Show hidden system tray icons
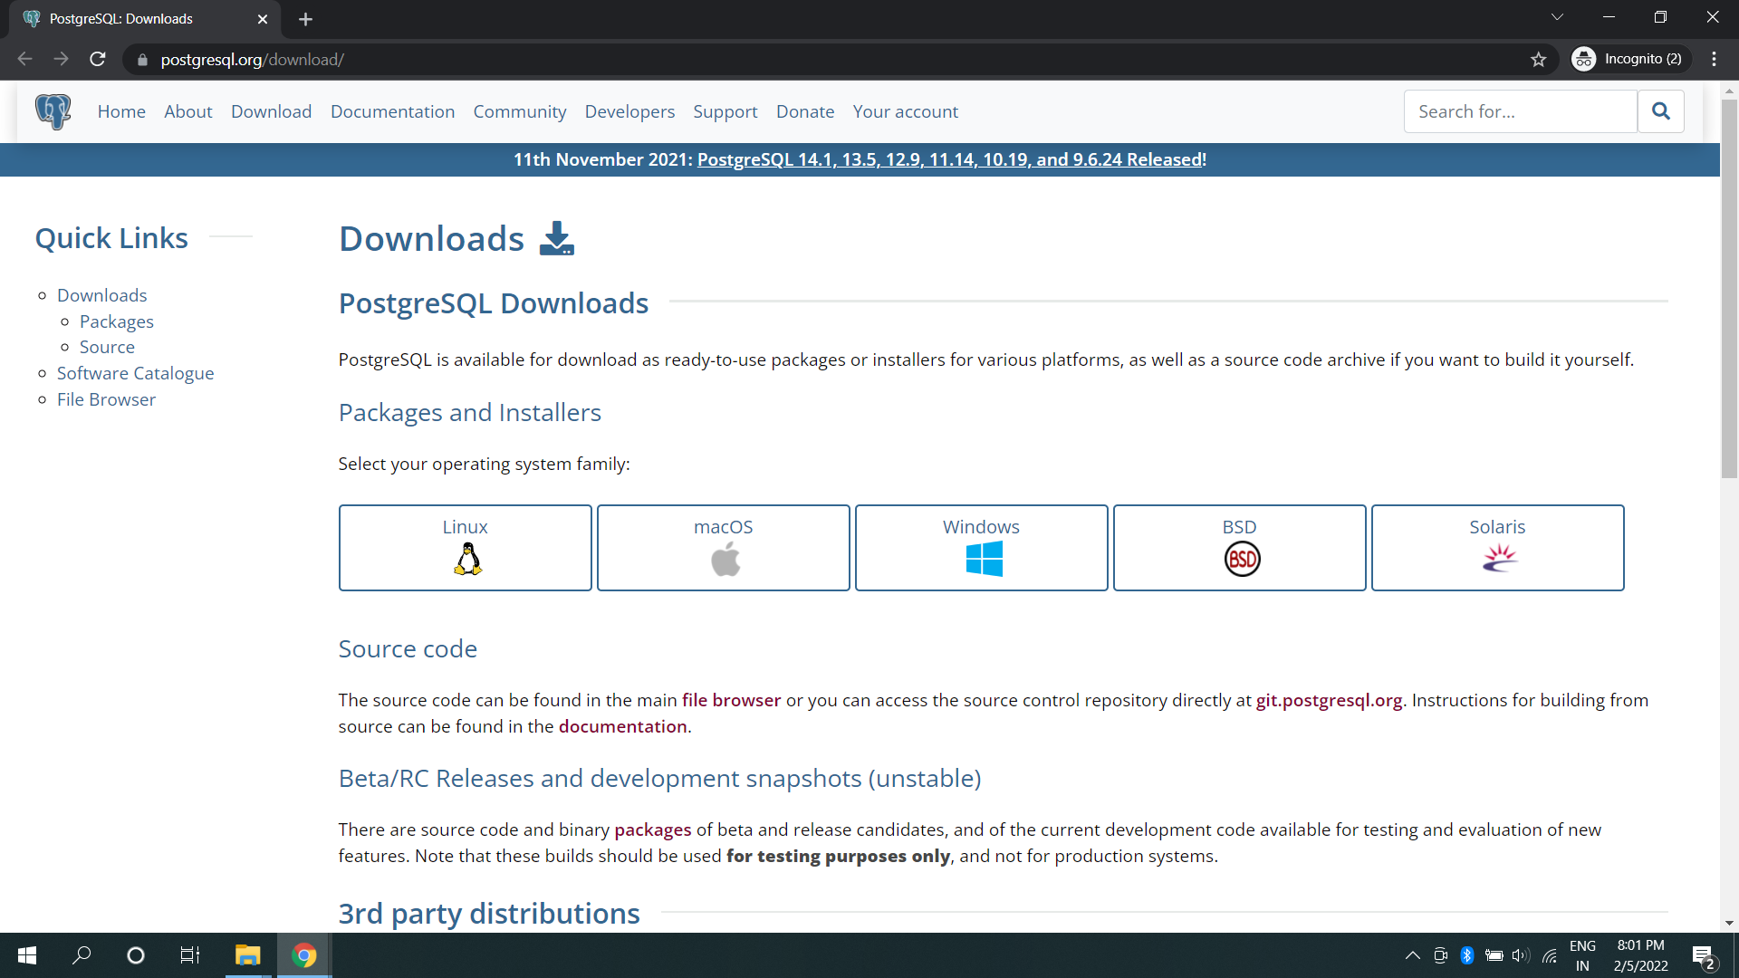Image resolution: width=1739 pixels, height=978 pixels. coord(1412,955)
